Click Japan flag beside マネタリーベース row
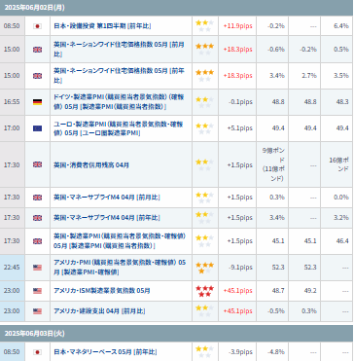This screenshot has width=354, height=361. point(37,352)
